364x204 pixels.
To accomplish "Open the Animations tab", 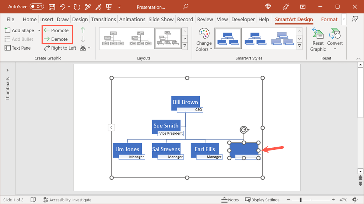I will click(x=132, y=19).
